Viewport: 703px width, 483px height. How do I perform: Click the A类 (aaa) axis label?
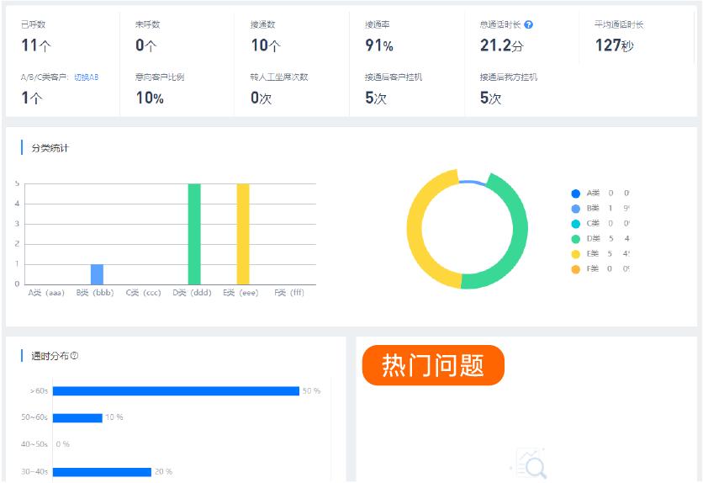pyautogui.click(x=46, y=293)
